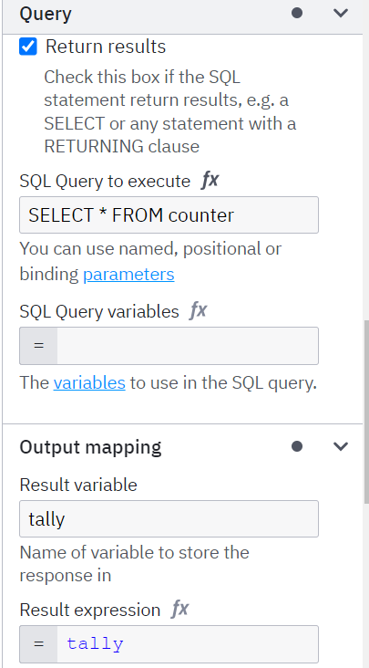This screenshot has height=668, width=369.
Task: Focus the SQL Query to execute field
Action: coord(169,214)
